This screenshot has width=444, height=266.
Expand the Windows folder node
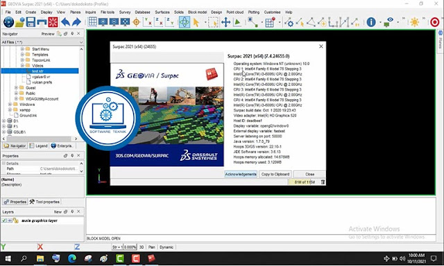click(x=10, y=105)
